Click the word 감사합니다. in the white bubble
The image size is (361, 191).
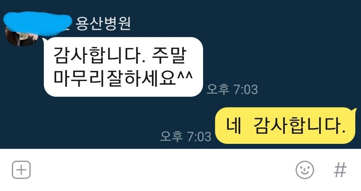point(97,55)
